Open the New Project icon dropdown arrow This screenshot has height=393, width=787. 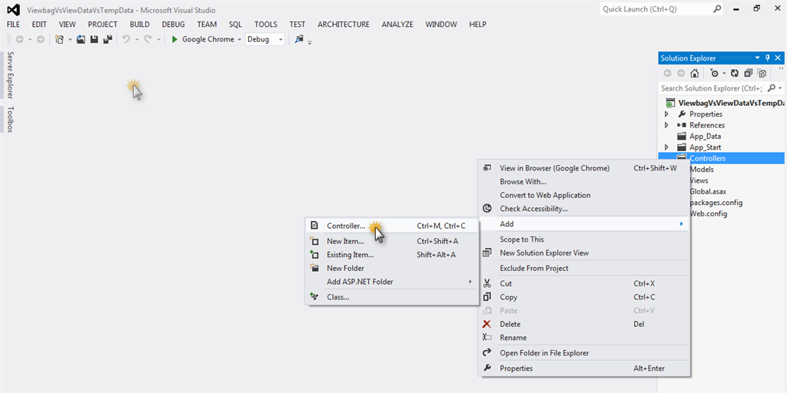(x=70, y=39)
